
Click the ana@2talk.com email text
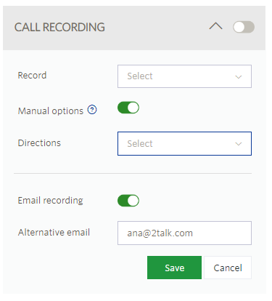point(160,233)
